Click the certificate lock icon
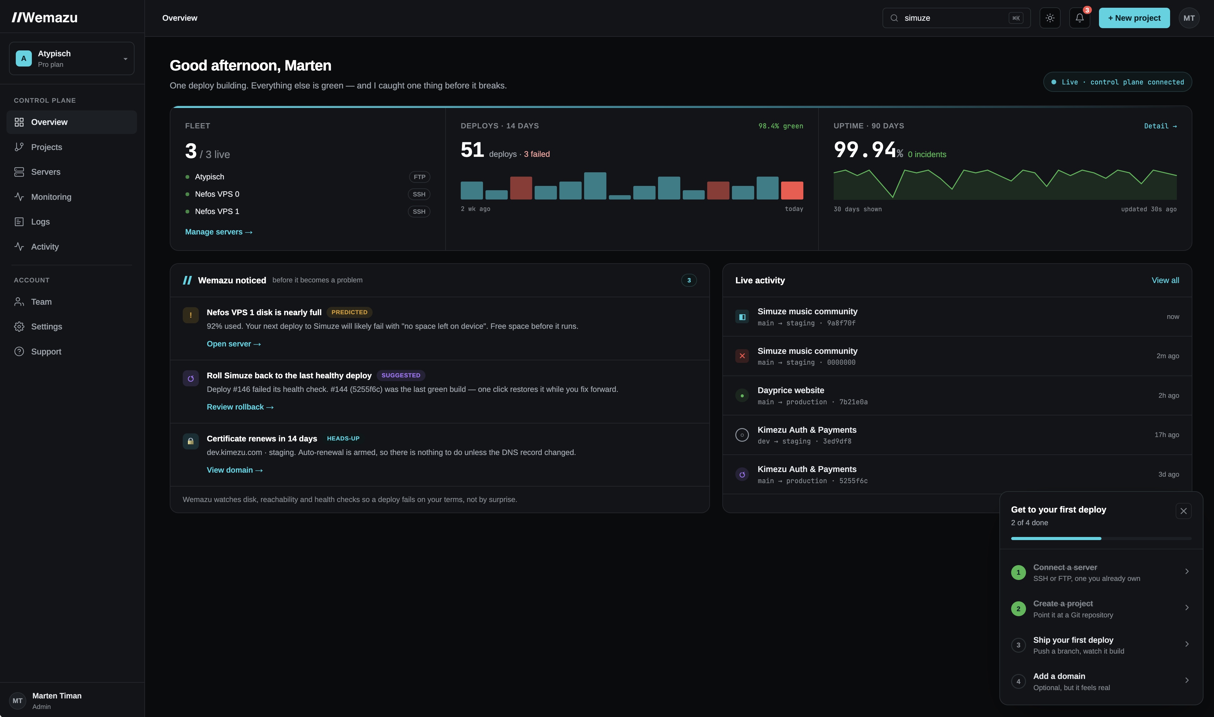This screenshot has width=1214, height=717. click(x=191, y=441)
